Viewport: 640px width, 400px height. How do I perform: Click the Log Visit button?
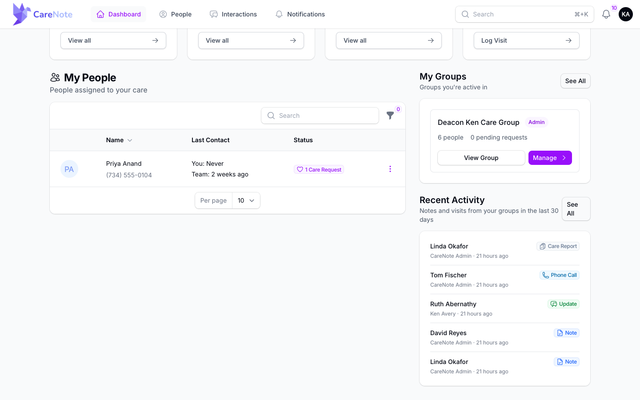527,40
